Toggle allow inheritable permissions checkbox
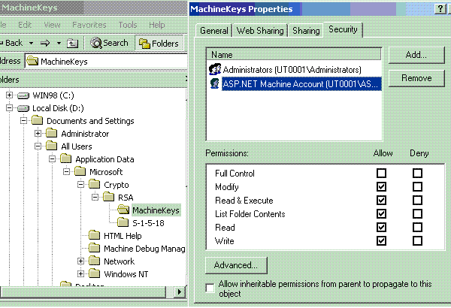Screen dimensions: 451x308 (x=210, y=287)
